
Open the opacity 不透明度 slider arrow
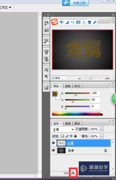(101, 129)
